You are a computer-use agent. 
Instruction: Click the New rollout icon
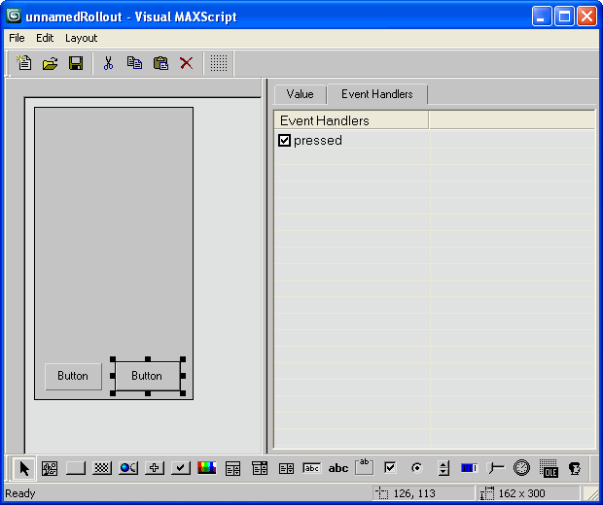(x=24, y=63)
